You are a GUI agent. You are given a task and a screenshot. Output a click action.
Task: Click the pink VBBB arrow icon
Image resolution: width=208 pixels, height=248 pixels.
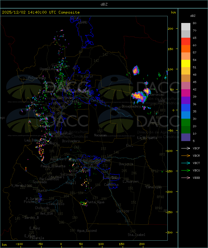click(x=186, y=178)
